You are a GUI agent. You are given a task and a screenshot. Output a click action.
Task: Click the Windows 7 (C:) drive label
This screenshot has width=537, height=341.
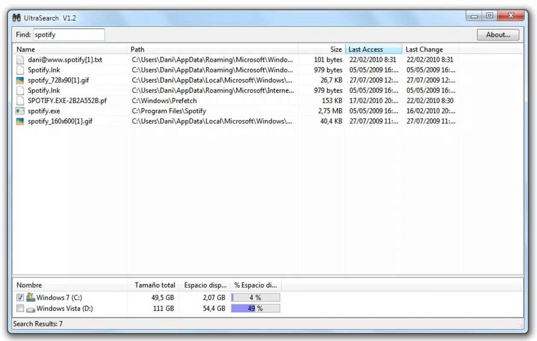59,298
